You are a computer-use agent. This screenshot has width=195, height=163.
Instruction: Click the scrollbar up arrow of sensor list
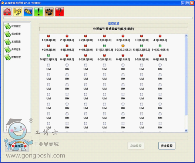coord(186,35)
